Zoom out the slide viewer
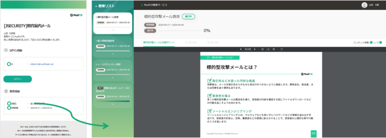The height and width of the screenshot is (138, 386). click(263, 49)
